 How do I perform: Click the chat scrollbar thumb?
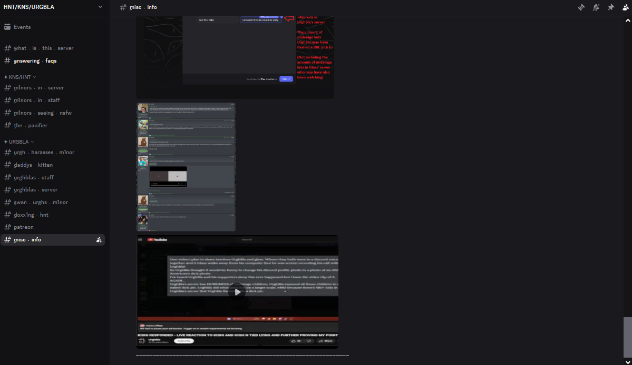coord(628,337)
